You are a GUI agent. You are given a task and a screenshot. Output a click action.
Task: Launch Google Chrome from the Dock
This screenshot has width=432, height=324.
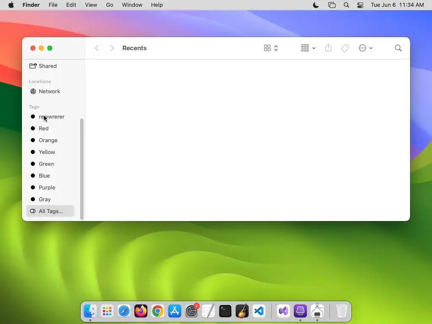tap(158, 311)
